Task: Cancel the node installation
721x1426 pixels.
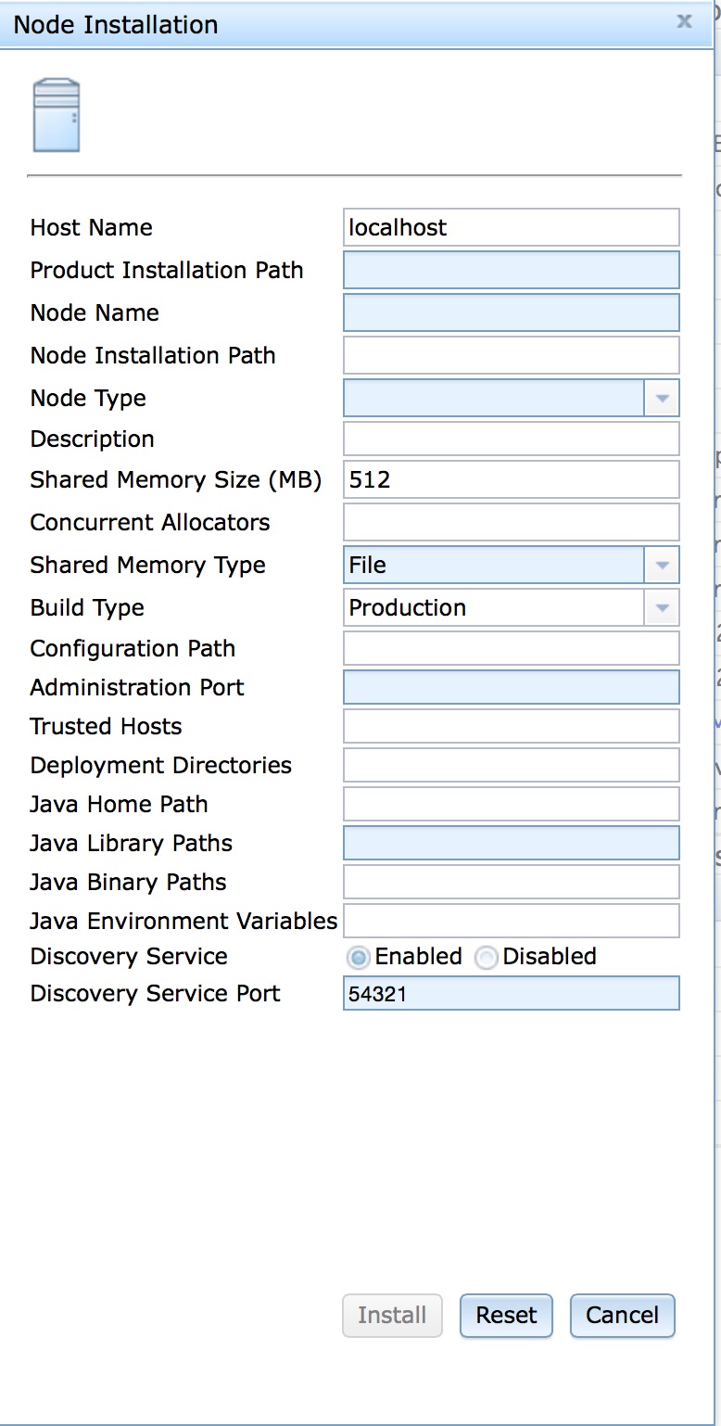Action: pyautogui.click(x=622, y=1316)
